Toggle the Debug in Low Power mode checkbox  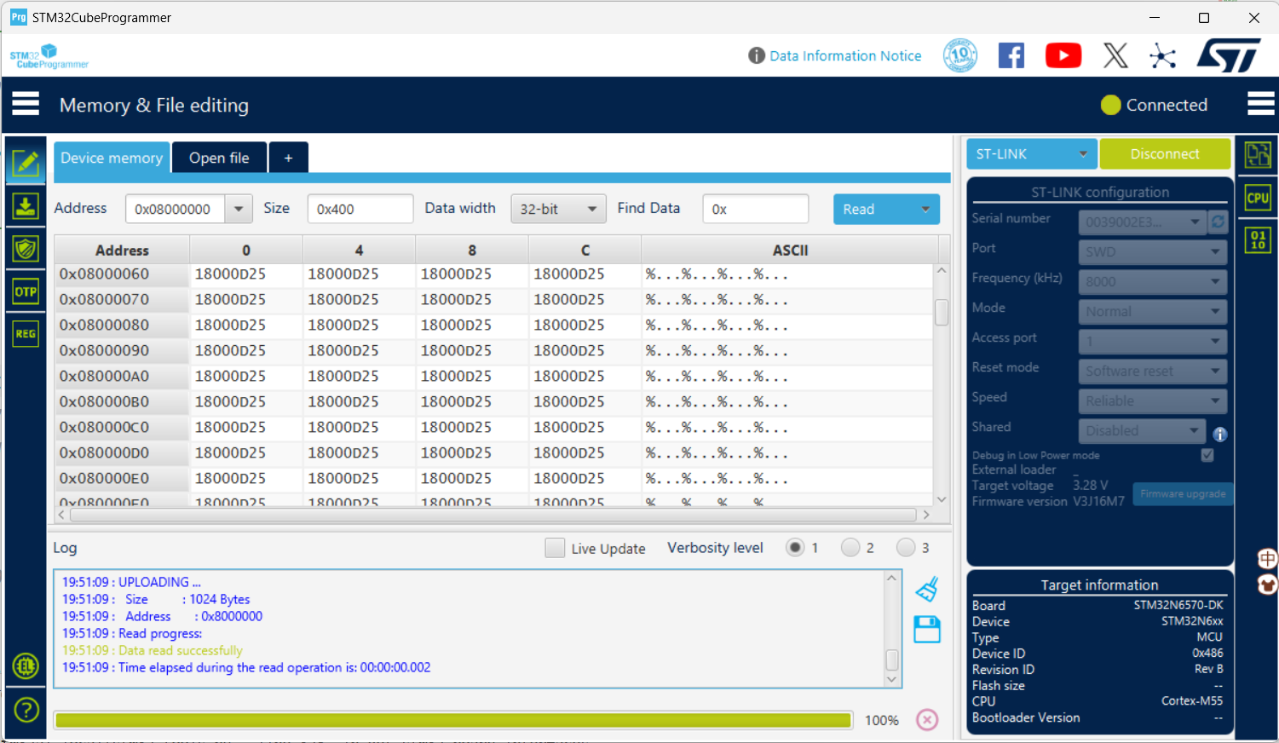click(1207, 455)
